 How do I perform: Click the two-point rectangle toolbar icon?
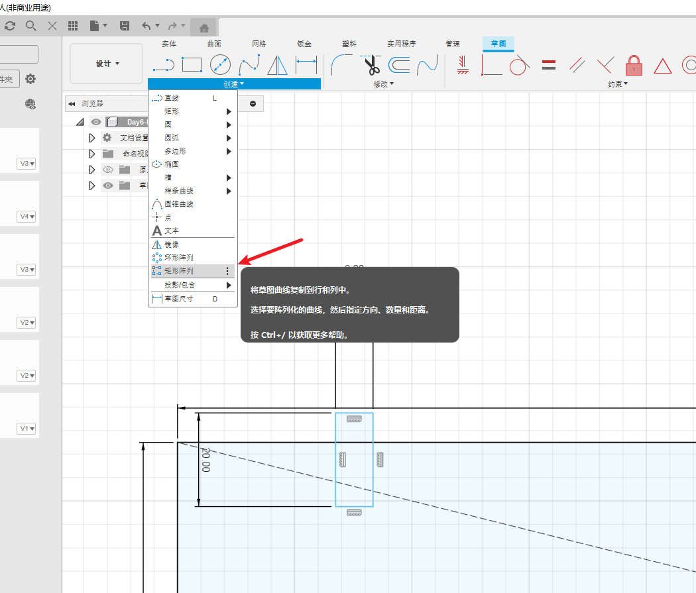tap(192, 65)
